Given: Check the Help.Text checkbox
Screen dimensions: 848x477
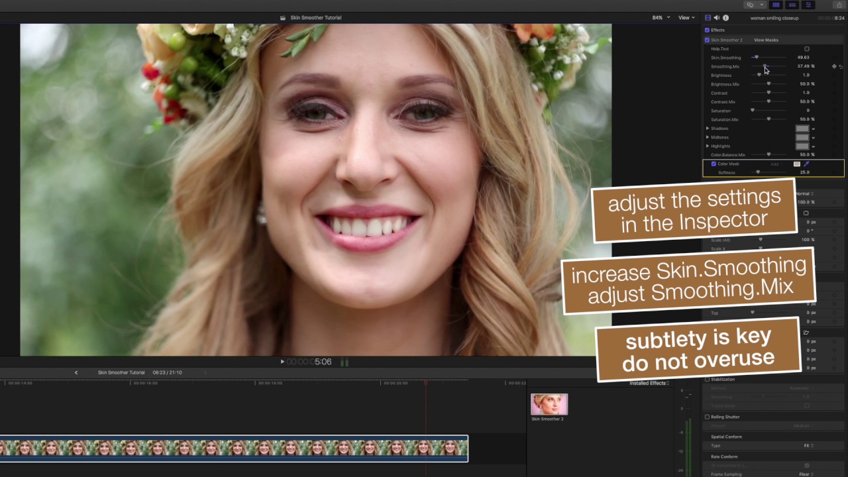Looking at the screenshot, I should [x=806, y=49].
